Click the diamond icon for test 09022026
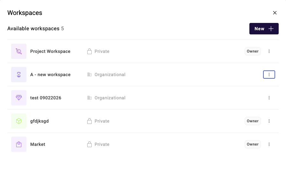The width and height of the screenshot is (286, 179). click(19, 98)
